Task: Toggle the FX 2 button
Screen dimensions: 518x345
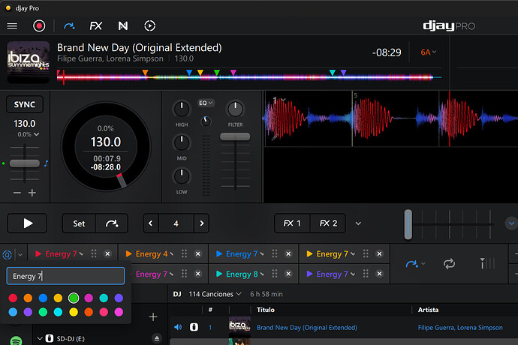Action: 328,223
